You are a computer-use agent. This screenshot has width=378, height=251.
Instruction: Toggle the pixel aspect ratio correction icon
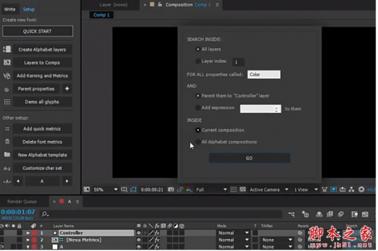[x=324, y=189]
